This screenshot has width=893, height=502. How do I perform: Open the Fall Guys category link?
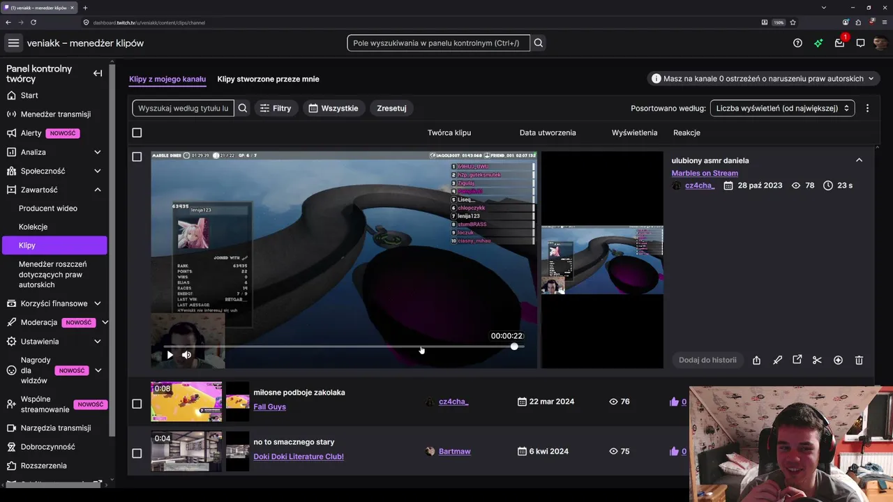point(269,406)
